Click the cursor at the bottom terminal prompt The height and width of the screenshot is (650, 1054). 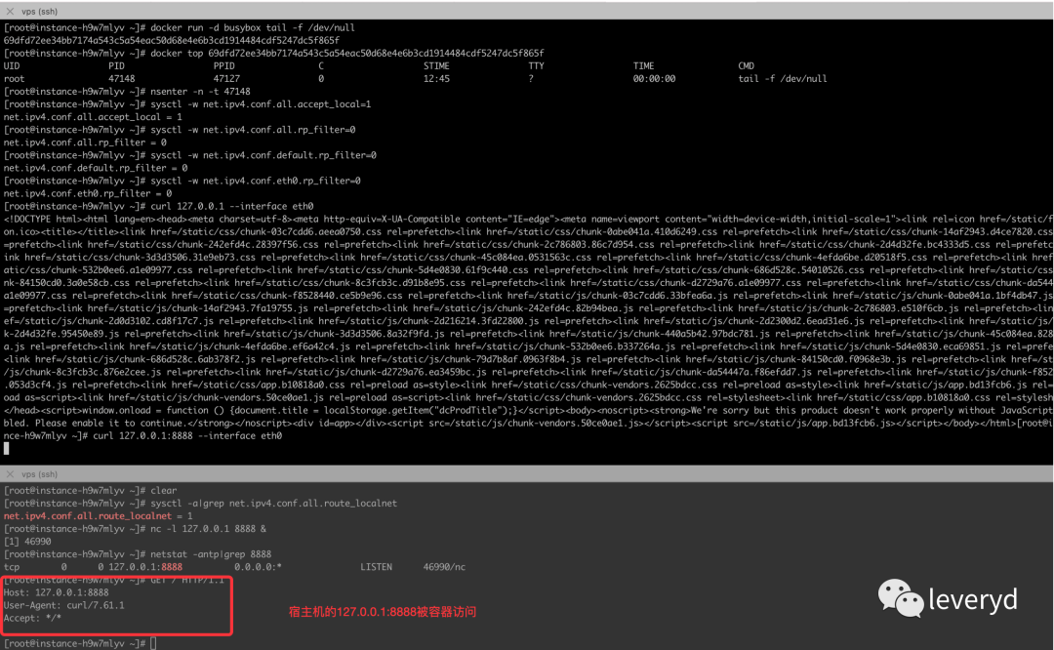pos(153,643)
